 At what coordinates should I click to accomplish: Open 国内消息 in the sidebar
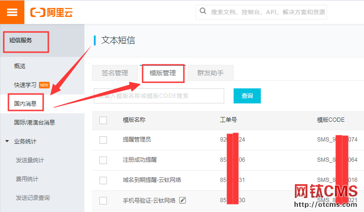point(25,103)
